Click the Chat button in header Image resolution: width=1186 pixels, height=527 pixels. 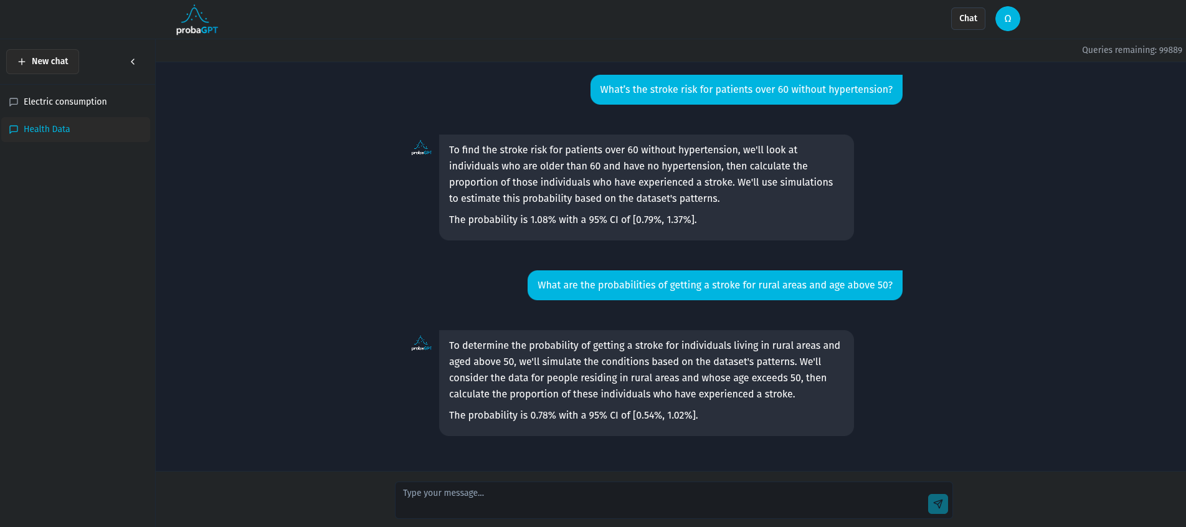coord(968,19)
